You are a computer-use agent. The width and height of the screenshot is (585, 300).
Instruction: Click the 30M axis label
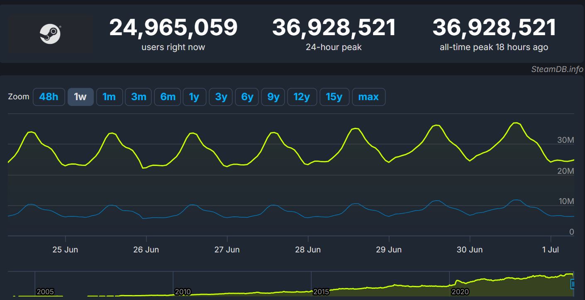565,140
